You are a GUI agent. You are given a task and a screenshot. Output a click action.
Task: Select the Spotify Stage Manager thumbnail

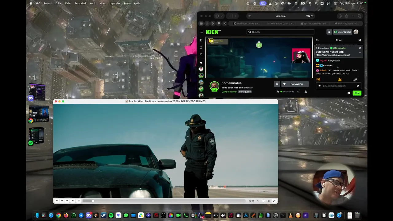(x=36, y=135)
